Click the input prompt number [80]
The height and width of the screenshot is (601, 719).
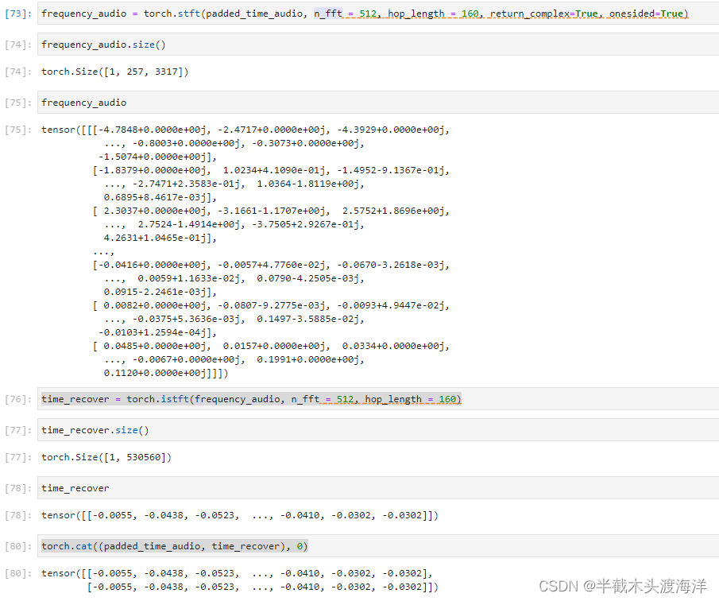[x=18, y=546]
